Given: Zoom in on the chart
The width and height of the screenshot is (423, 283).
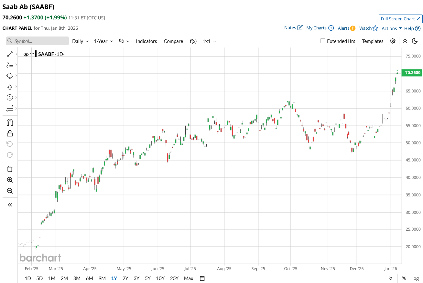Looking at the screenshot, I should [10, 180].
